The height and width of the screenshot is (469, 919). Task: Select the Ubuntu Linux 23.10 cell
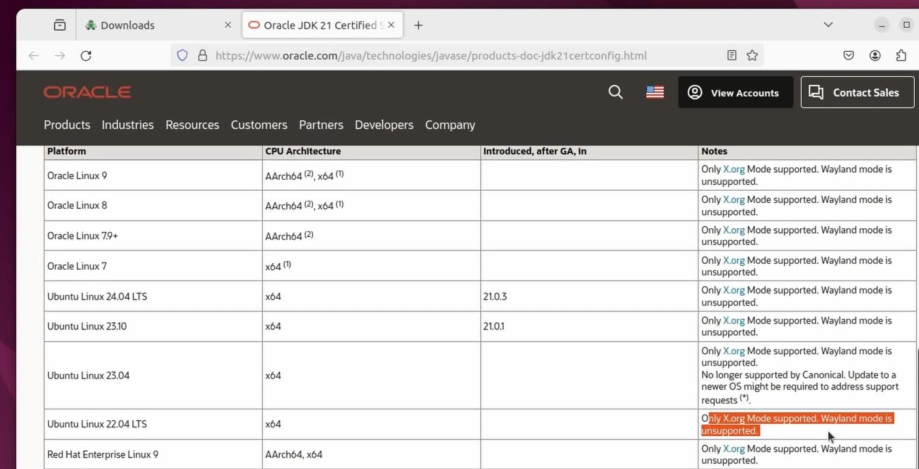153,327
